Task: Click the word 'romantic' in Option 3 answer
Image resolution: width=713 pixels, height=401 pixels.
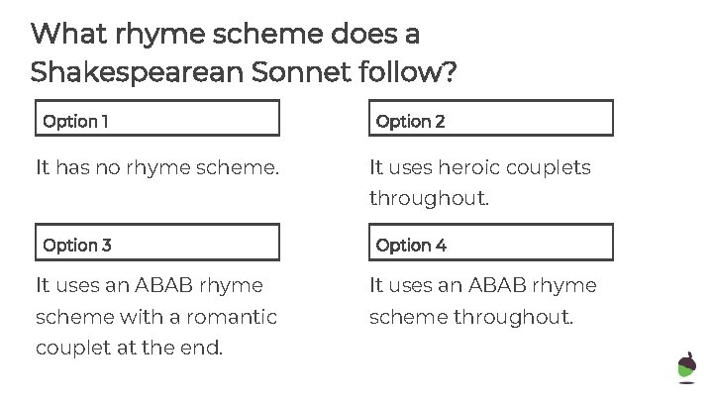Action: pos(232,317)
